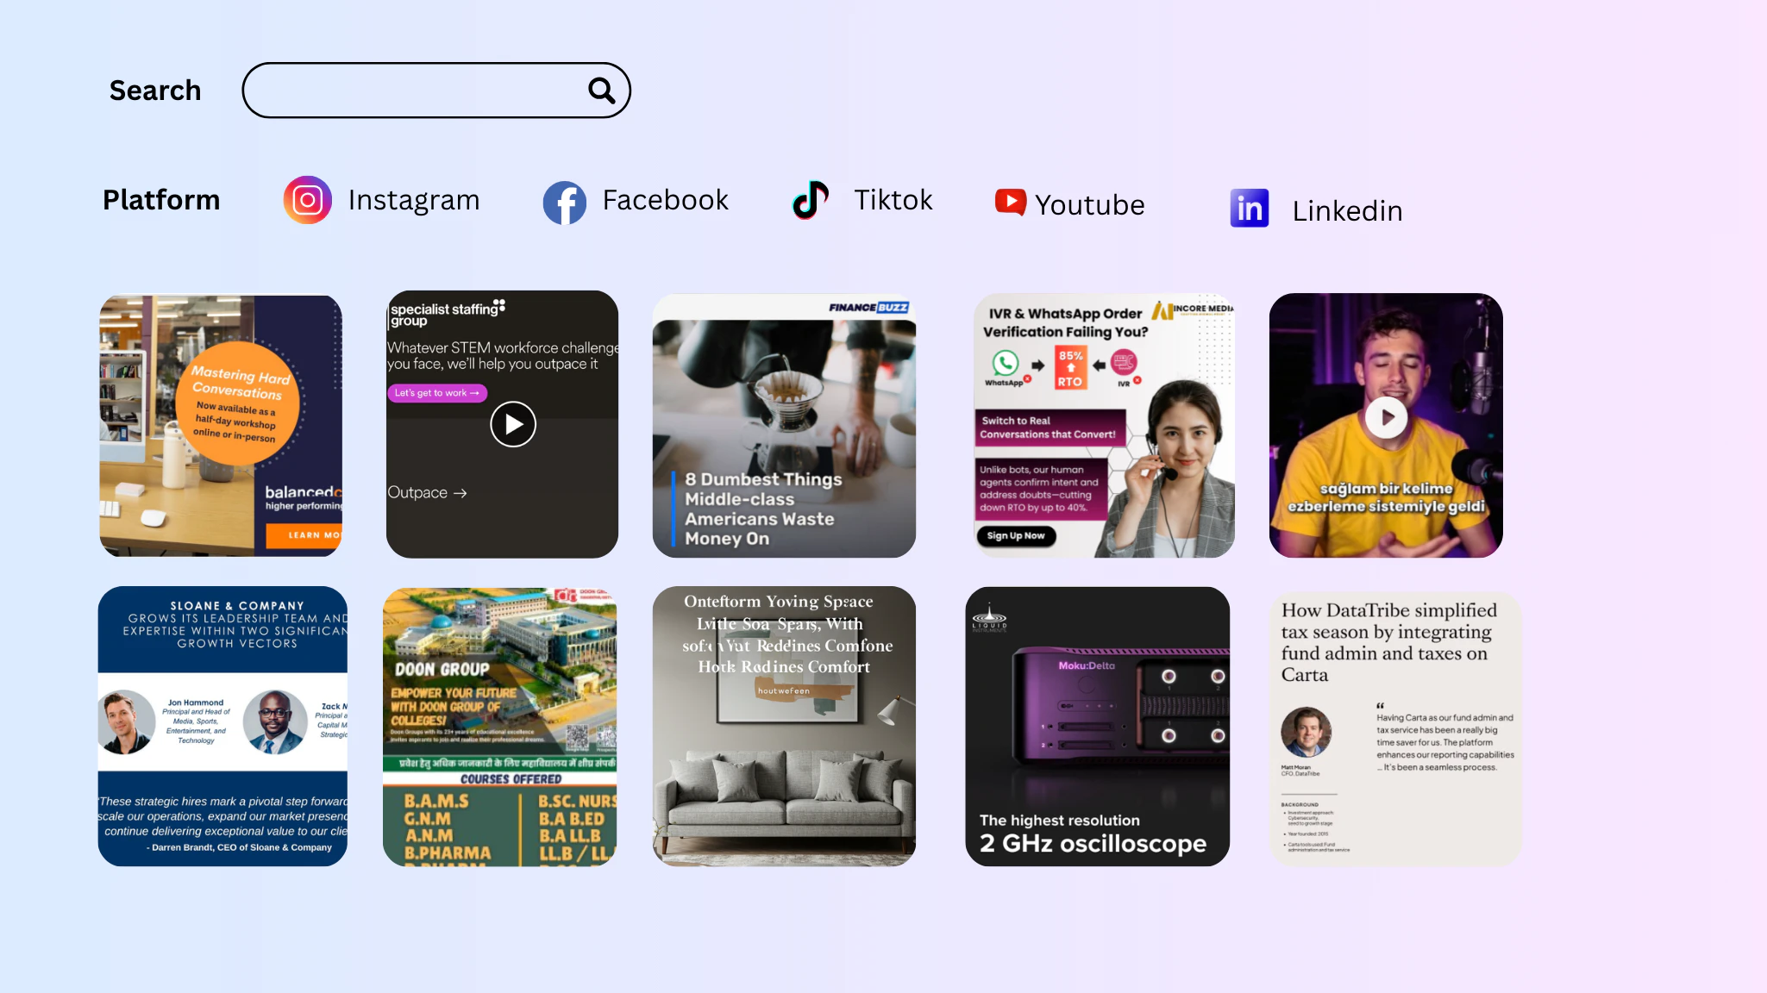This screenshot has height=993, width=1767.
Task: Focus the Search input field
Action: pyautogui.click(x=436, y=90)
